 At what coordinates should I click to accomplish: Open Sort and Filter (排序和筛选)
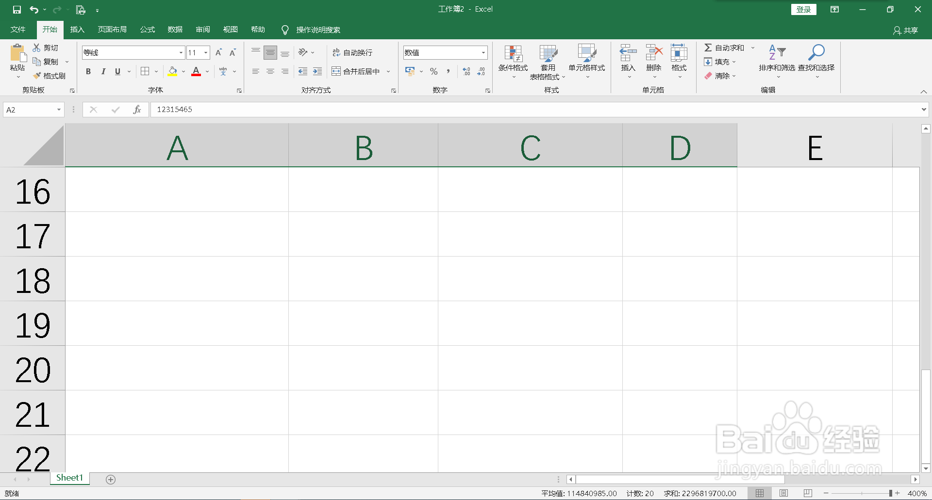tap(777, 62)
